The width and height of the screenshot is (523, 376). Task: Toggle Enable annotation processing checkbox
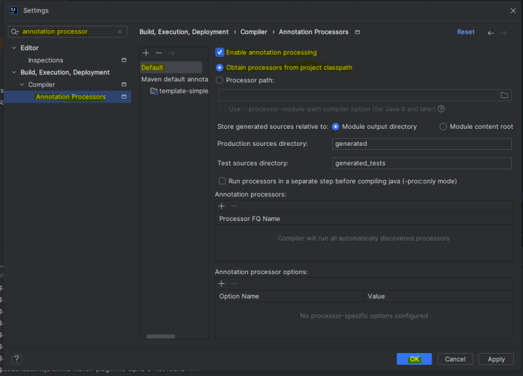[220, 52]
